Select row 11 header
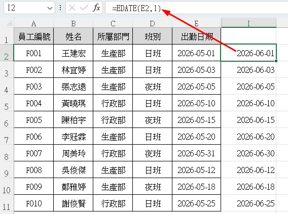Image resolution: width=288 pixels, height=214 pixels. 7,203
